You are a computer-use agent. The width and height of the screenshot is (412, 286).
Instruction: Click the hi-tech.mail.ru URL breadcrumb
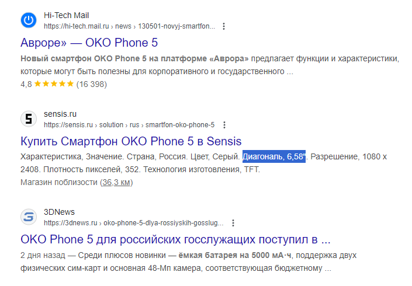[129, 26]
